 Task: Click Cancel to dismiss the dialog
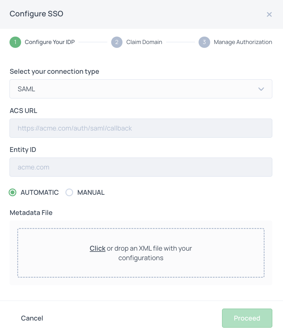tap(32, 318)
